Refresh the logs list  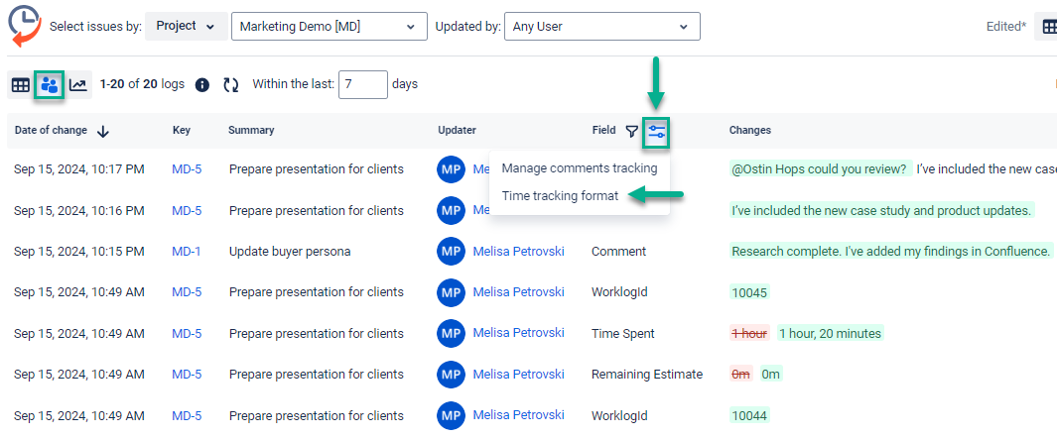pyautogui.click(x=231, y=85)
